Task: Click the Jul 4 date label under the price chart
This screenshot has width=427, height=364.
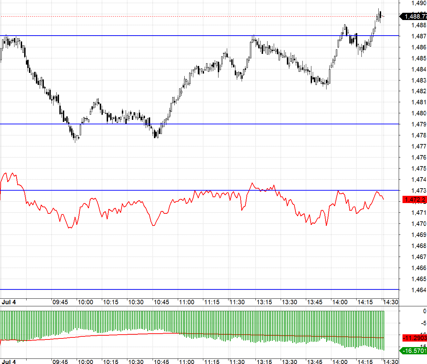Action: [x=9, y=302]
